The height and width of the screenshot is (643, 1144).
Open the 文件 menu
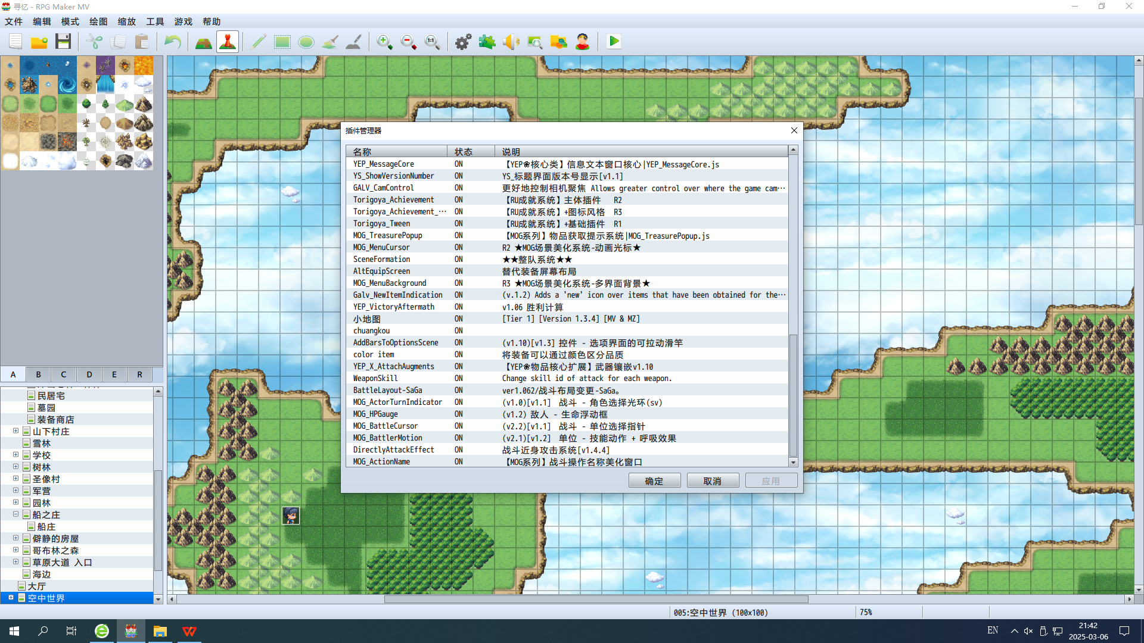14,21
